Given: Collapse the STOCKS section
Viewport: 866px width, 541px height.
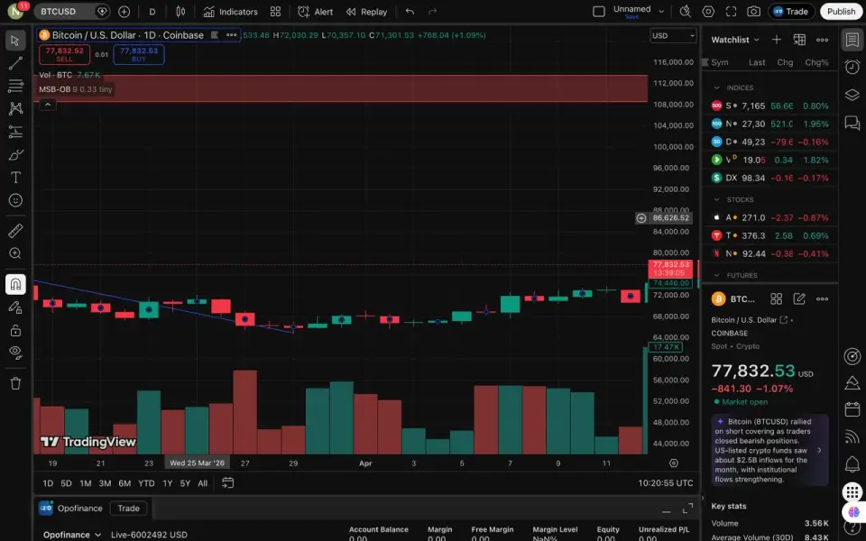Looking at the screenshot, I should point(717,199).
